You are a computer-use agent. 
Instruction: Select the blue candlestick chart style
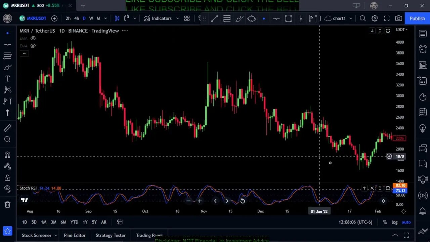point(117,18)
